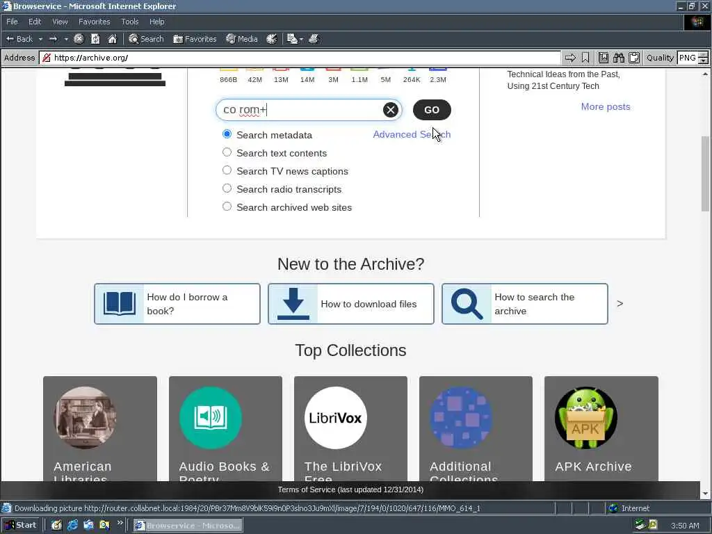Open the Mail icon dropdown arrow
Image resolution: width=712 pixels, height=534 pixels.
pos(301,40)
